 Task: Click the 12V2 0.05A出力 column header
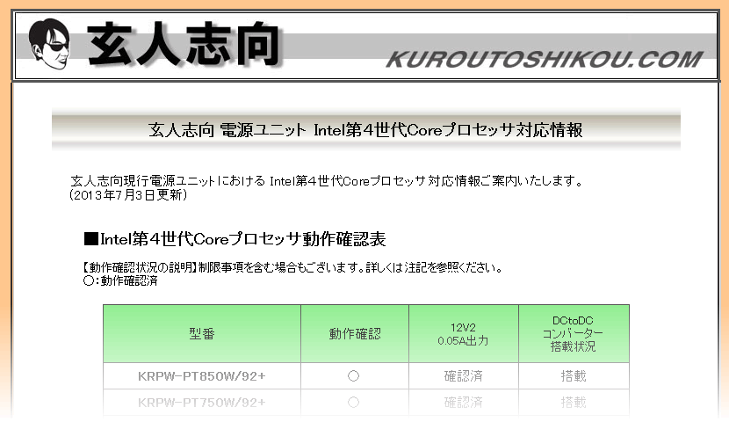coord(464,333)
